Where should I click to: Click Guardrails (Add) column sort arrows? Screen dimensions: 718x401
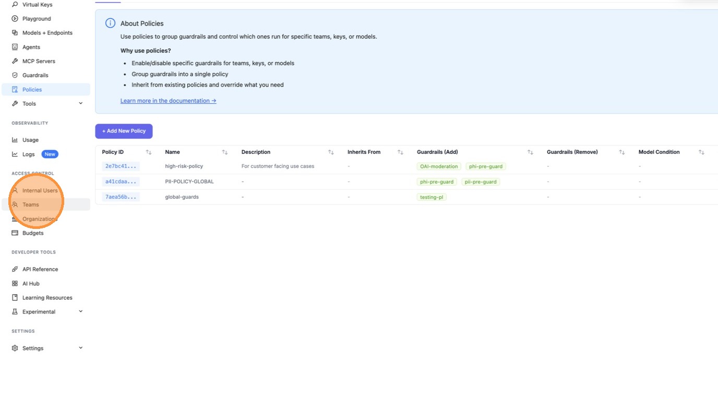click(530, 152)
